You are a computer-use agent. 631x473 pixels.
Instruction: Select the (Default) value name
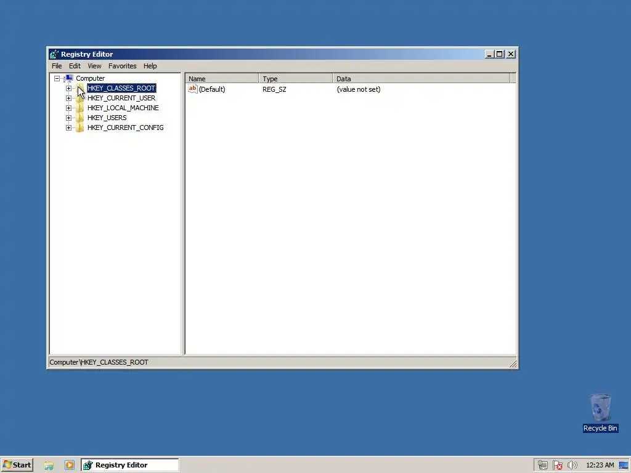212,89
